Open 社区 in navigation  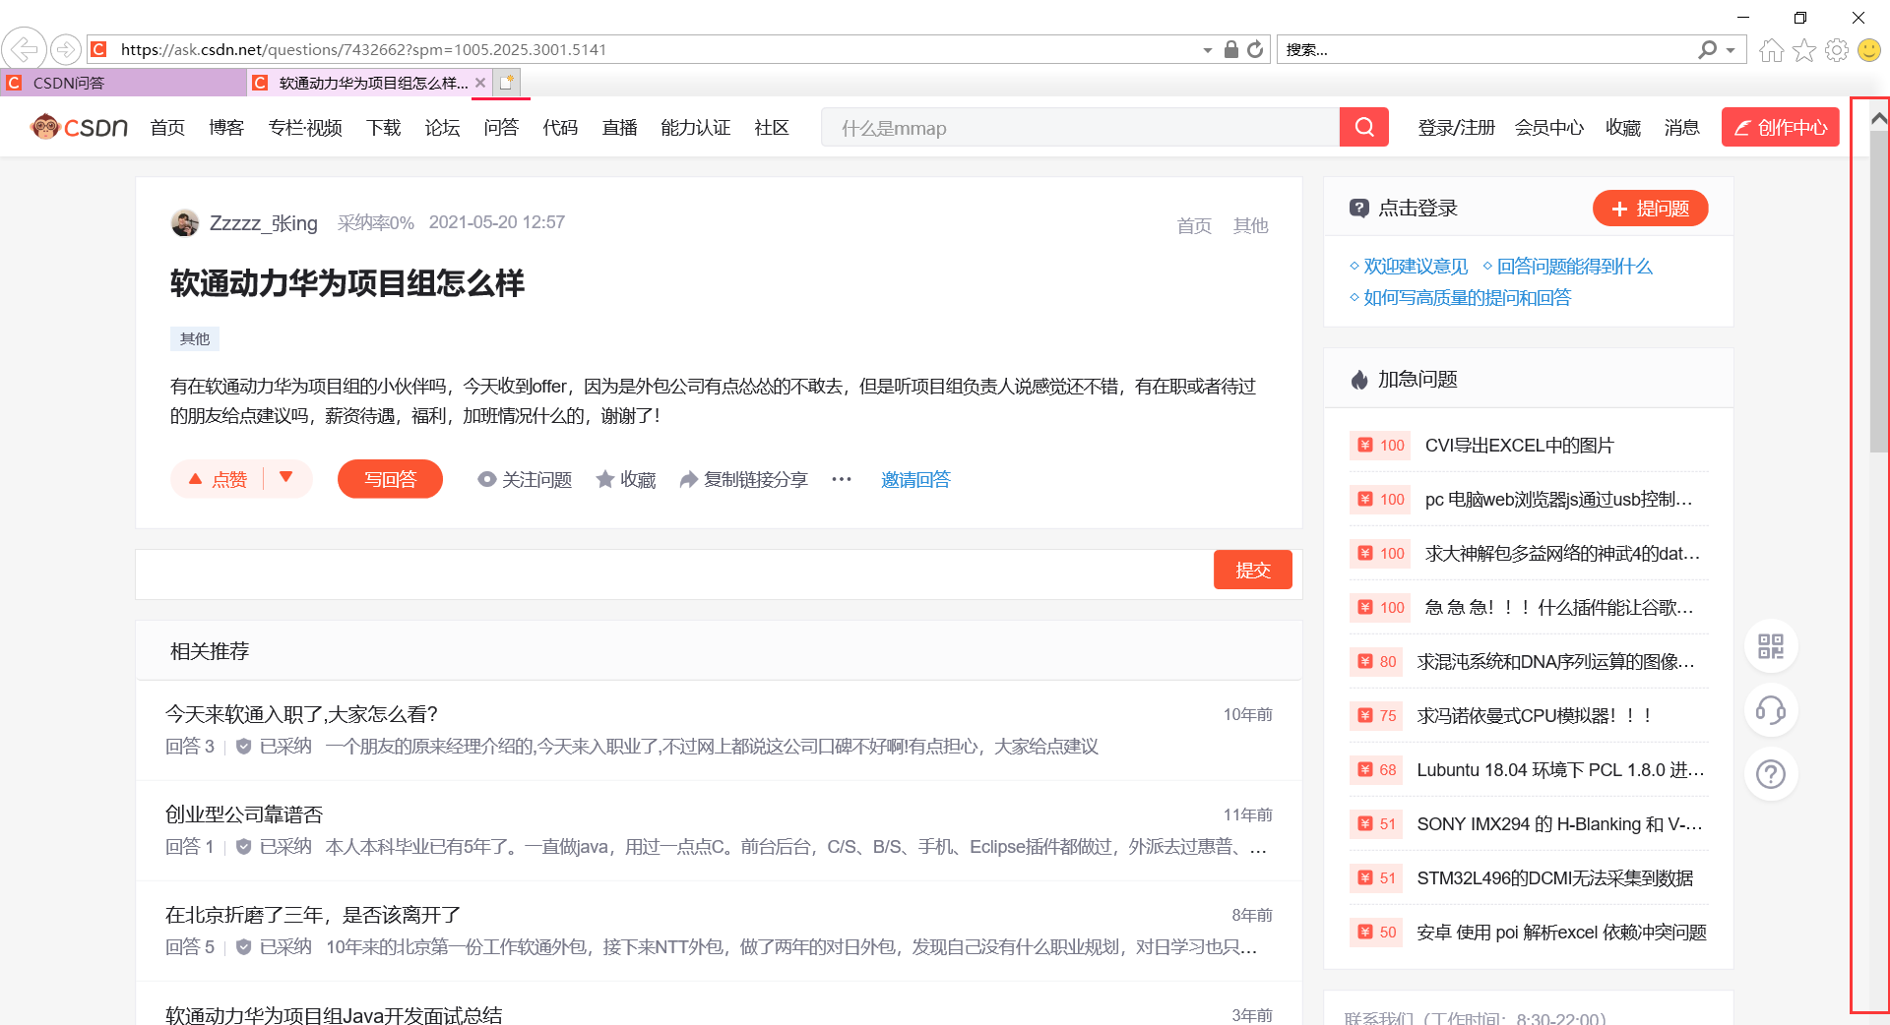point(772,127)
